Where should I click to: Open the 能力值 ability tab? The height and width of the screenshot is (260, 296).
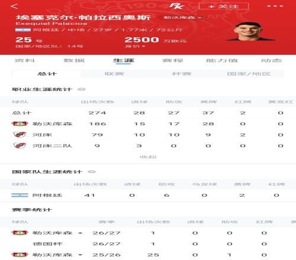tap(222, 60)
